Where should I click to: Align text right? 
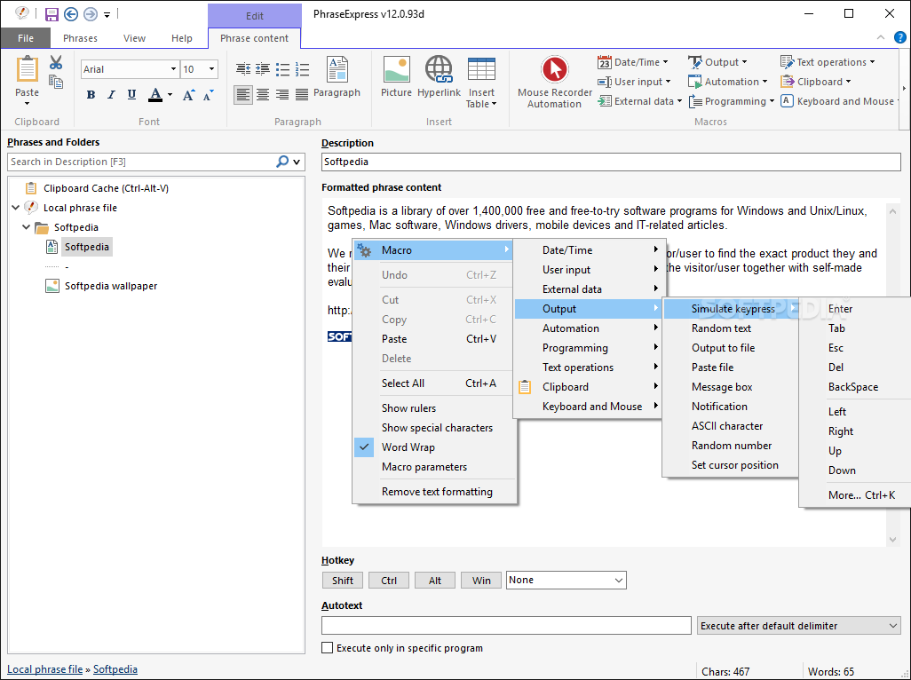point(282,94)
